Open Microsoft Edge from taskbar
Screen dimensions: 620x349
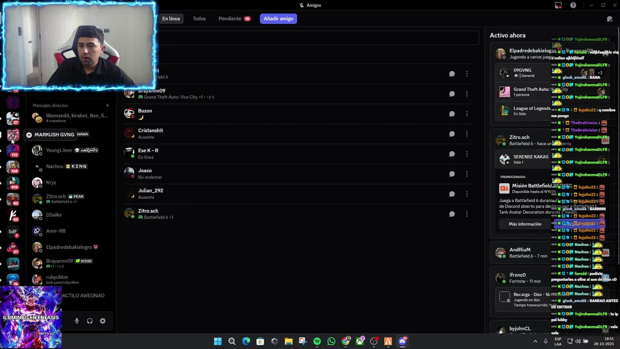[x=246, y=342]
